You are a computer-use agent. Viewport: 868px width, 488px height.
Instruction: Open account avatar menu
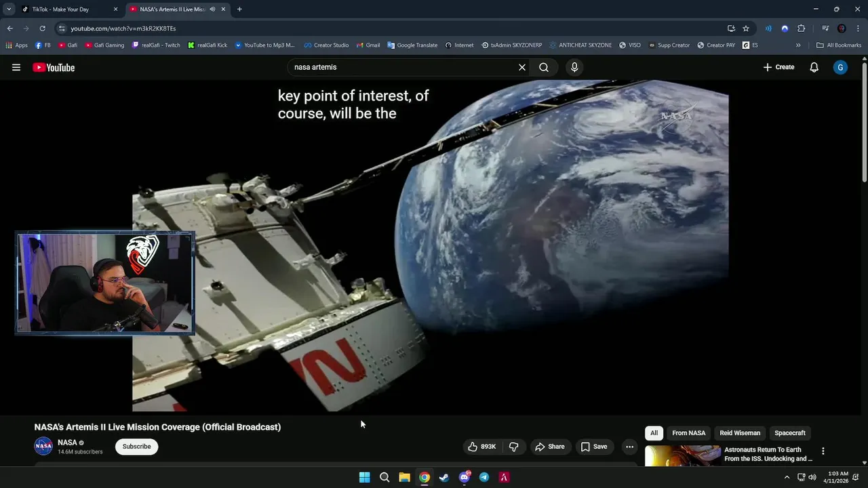840,67
